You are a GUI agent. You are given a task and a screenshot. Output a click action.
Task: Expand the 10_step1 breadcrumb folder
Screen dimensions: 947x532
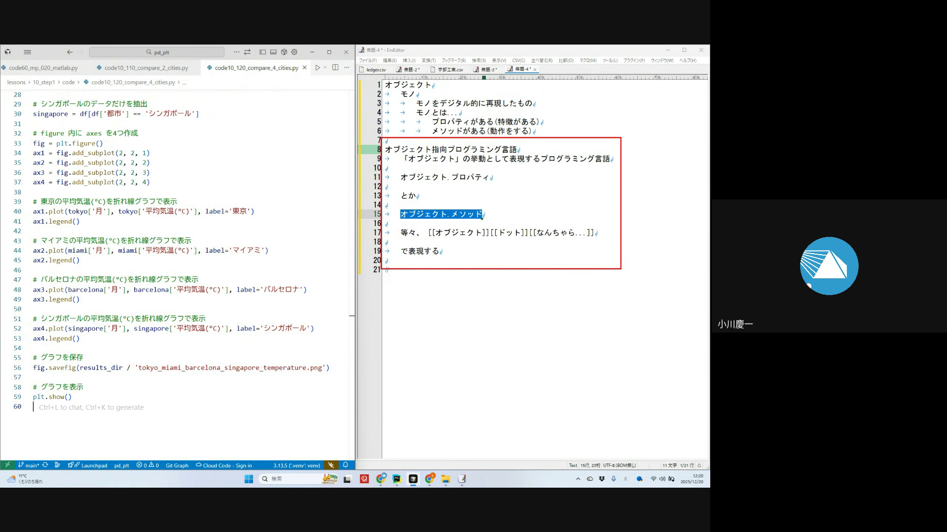coord(44,82)
